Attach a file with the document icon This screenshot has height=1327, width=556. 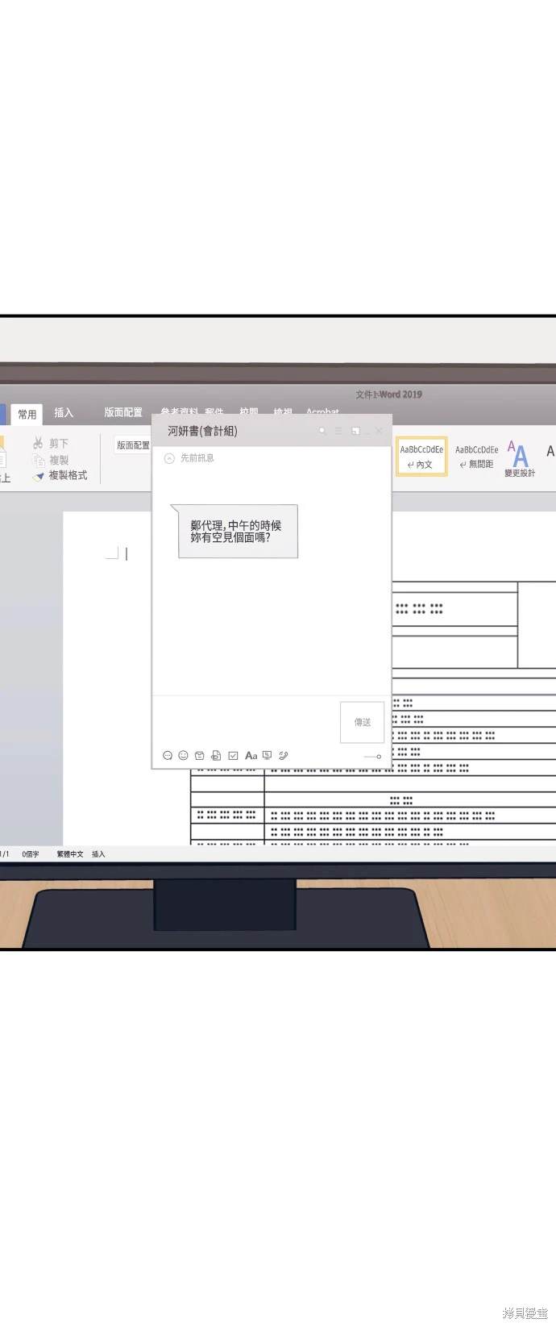pyautogui.click(x=216, y=756)
